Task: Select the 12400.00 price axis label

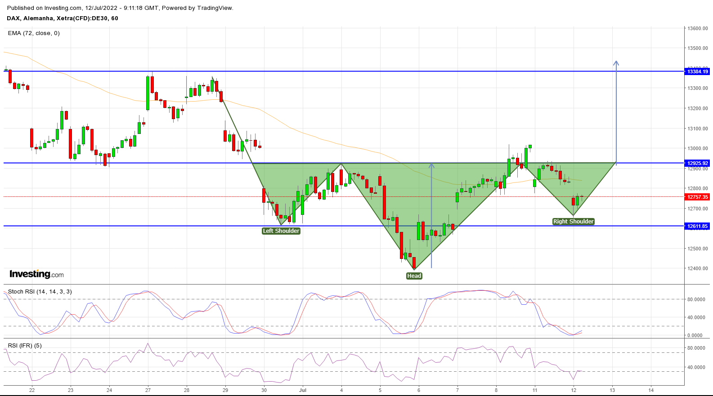Action: click(698, 268)
